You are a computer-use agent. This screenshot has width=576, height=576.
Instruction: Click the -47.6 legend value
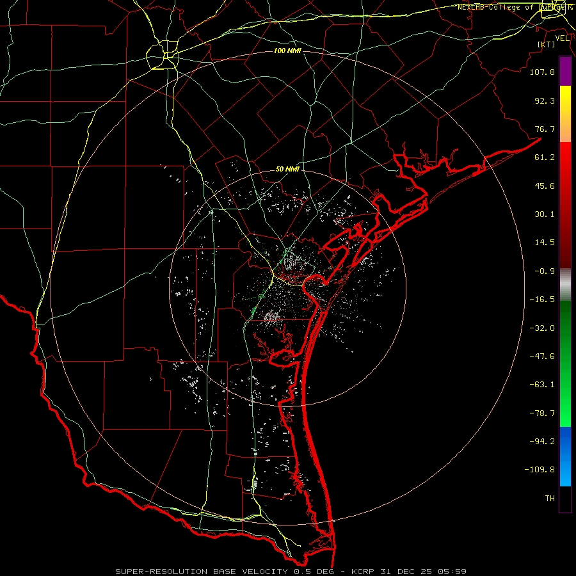[542, 356]
